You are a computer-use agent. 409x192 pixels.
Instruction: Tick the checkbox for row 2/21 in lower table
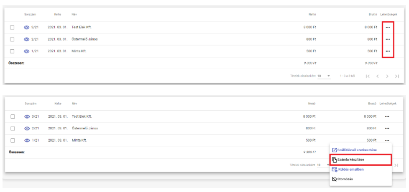point(13,128)
